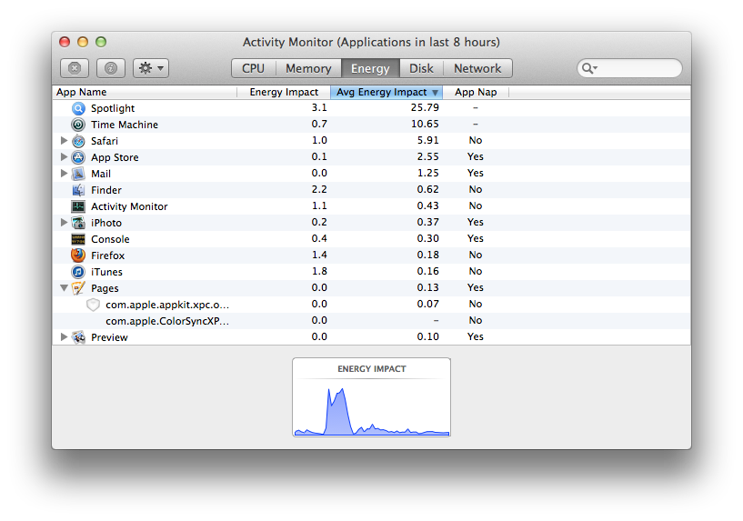This screenshot has width=743, height=521.
Task: Select the Firefox app name
Action: point(107,255)
